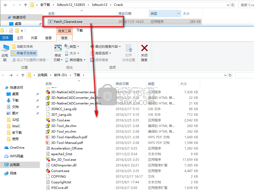Image resolution: width=254 pixels, height=190 pixels.
Task: Click the Crack window search box
Action: (246, 5)
